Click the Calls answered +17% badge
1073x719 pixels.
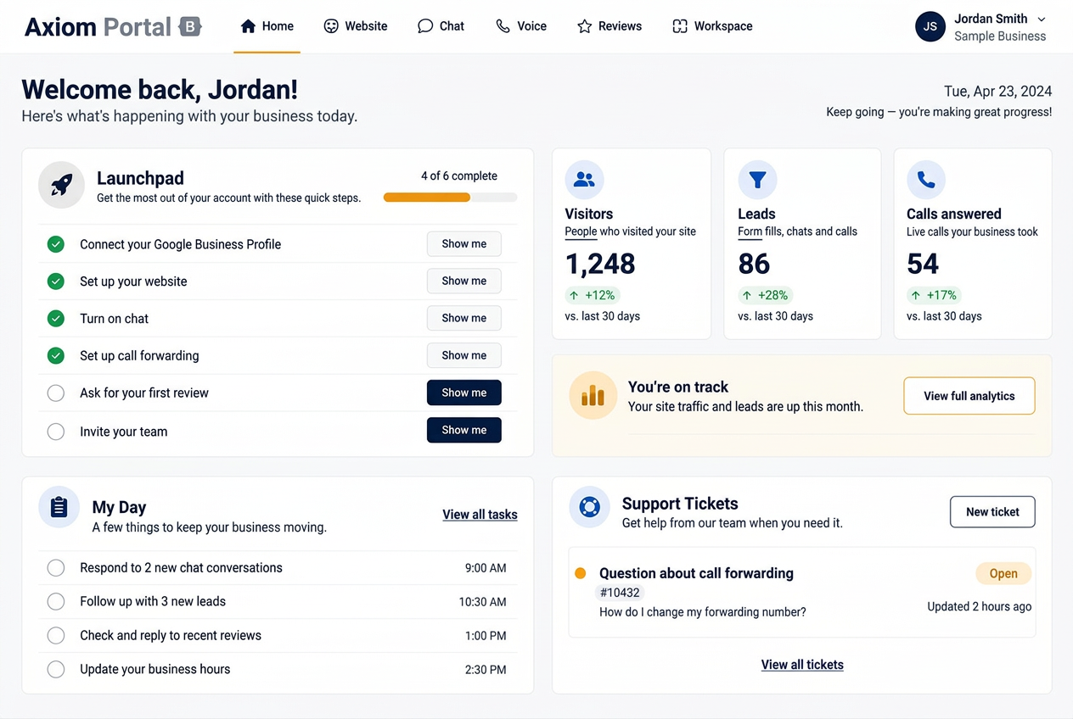tap(935, 295)
